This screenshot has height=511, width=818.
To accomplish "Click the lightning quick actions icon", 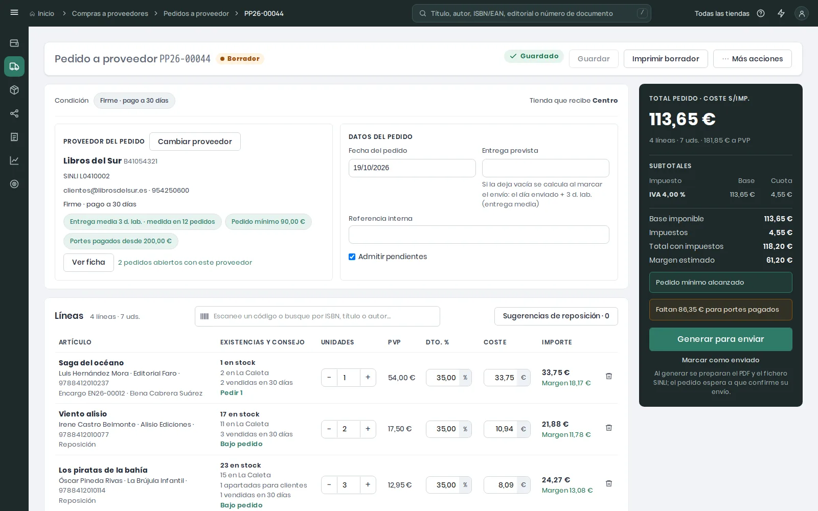I will pyautogui.click(x=781, y=13).
